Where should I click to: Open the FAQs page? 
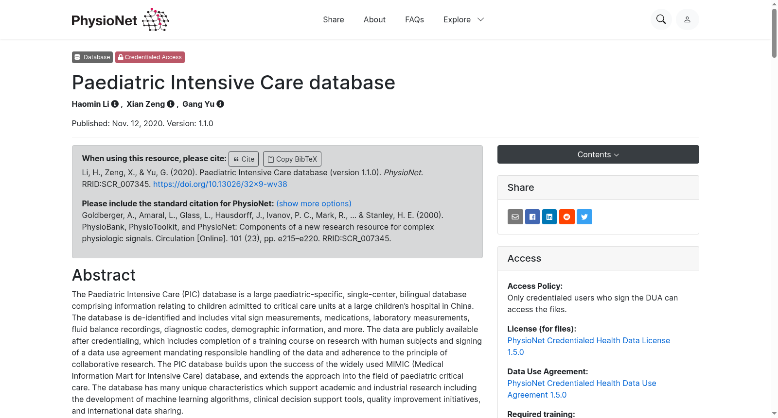pos(414,19)
